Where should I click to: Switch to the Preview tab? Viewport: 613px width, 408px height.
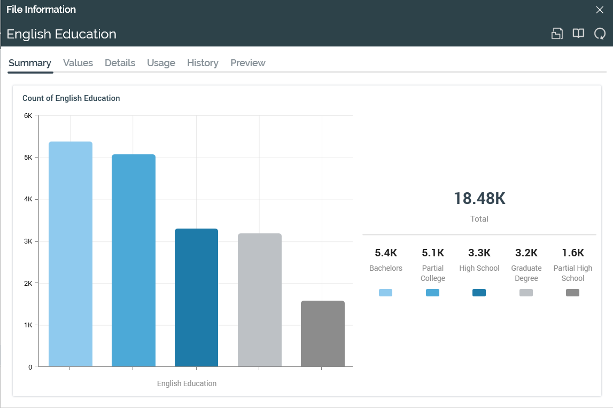(248, 63)
